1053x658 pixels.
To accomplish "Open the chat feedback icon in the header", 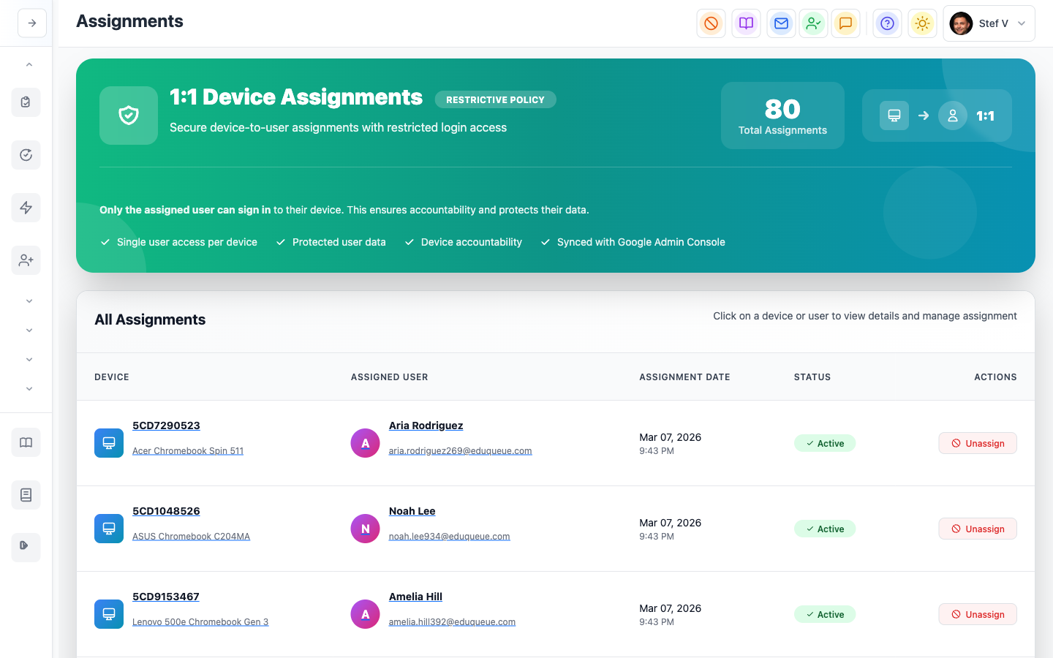I will point(846,23).
